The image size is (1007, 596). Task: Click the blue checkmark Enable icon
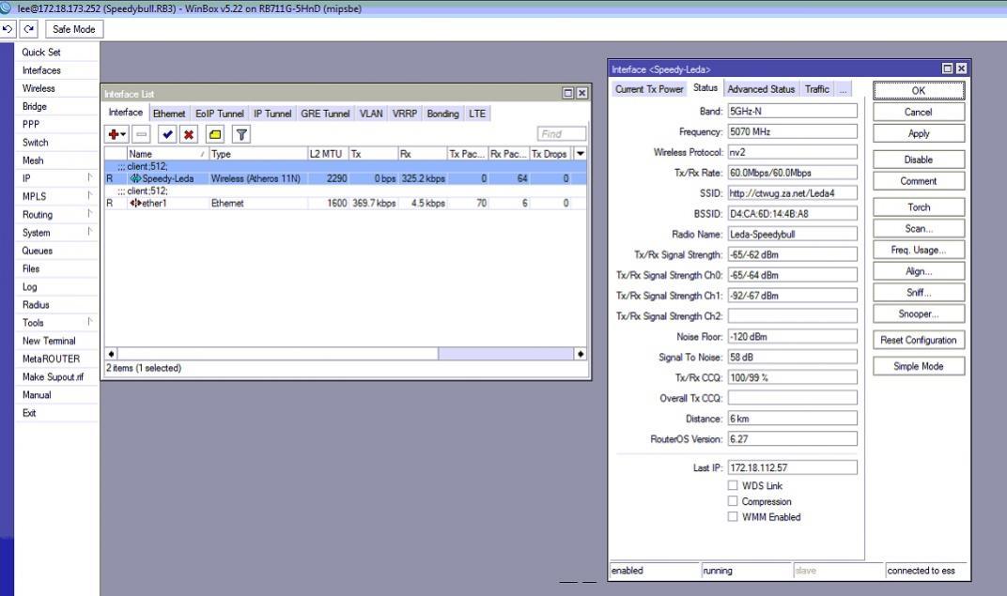168,135
